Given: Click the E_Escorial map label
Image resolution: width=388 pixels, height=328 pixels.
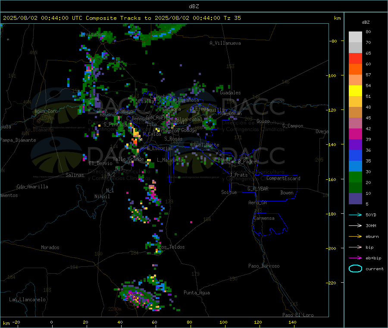Looking at the screenshot, I should (160, 148).
